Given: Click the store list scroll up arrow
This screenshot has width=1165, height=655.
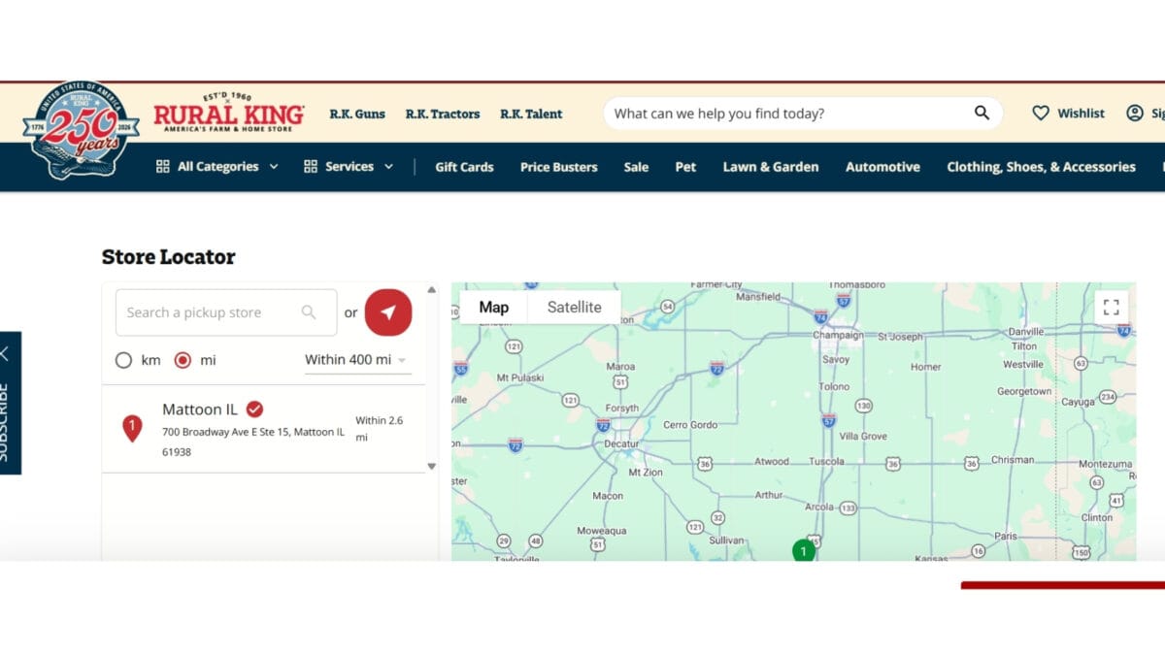Looking at the screenshot, I should point(432,288).
